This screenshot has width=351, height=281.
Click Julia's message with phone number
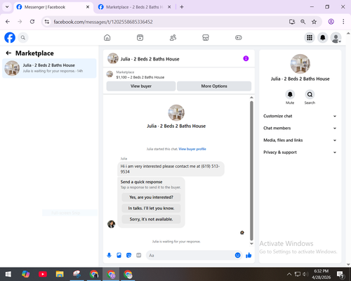171,169
